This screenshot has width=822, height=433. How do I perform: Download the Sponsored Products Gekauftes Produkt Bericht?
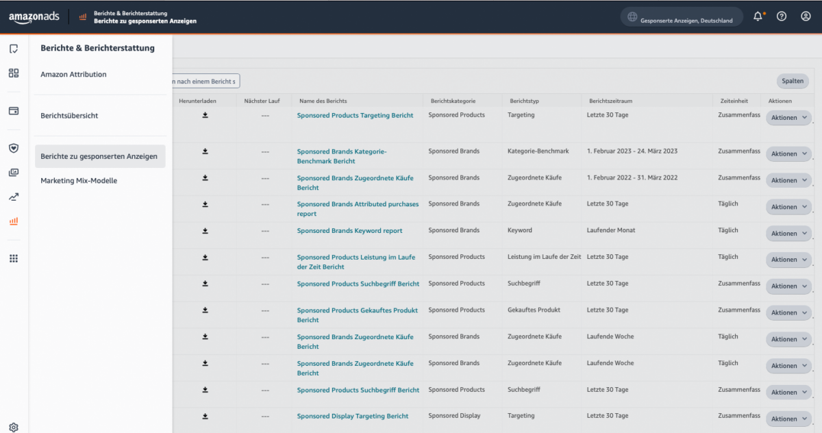(x=205, y=310)
